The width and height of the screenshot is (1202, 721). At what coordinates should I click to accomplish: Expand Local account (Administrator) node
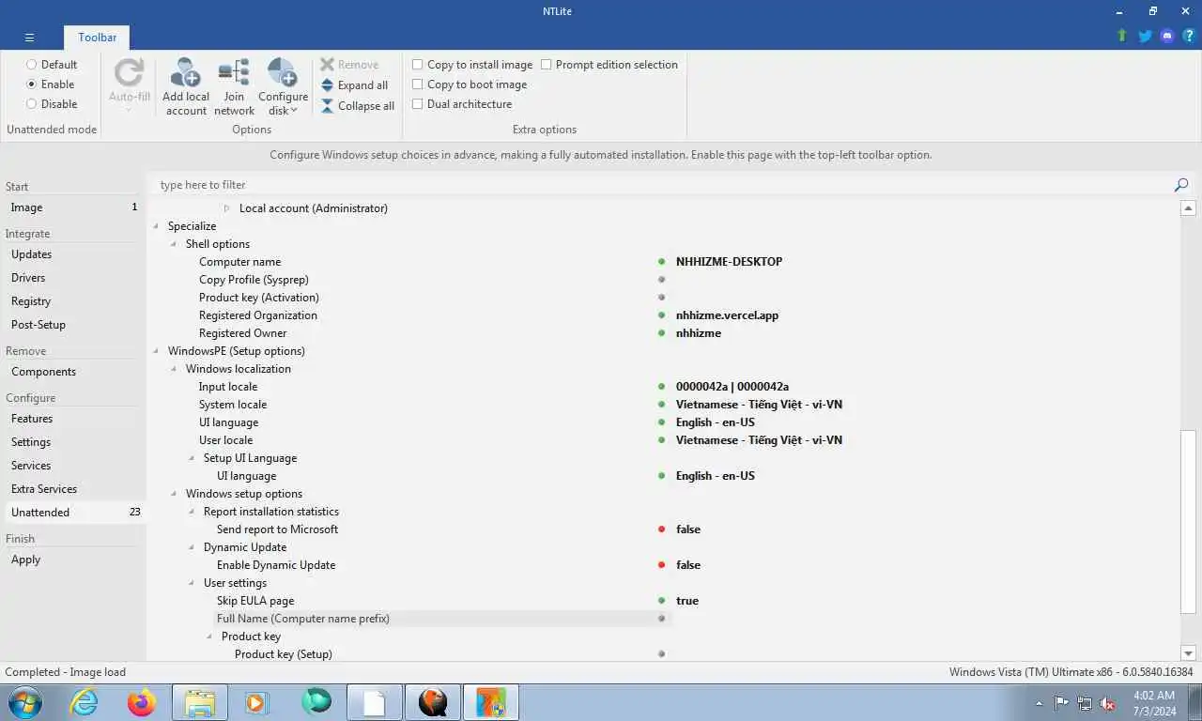[x=226, y=208]
